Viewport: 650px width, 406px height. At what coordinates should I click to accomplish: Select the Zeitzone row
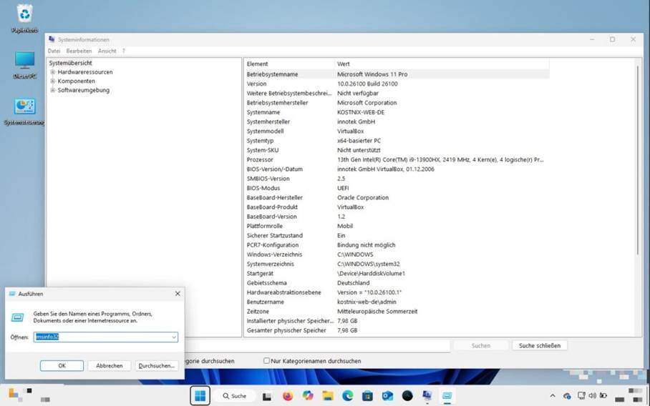(x=397, y=312)
